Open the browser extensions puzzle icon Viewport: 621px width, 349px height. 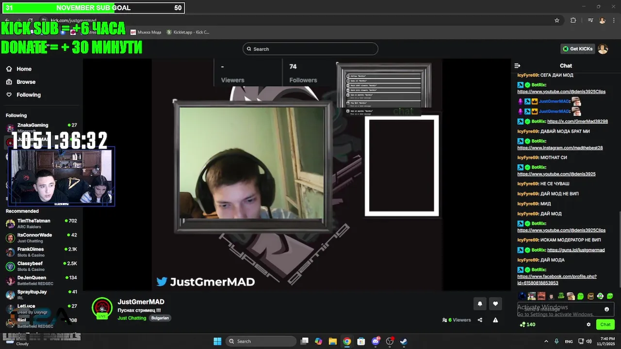[573, 20]
